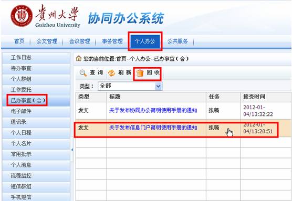Viewport: 292px width, 201px height.
Task: Open 通讯录 in the sidebar
Action: [36, 122]
